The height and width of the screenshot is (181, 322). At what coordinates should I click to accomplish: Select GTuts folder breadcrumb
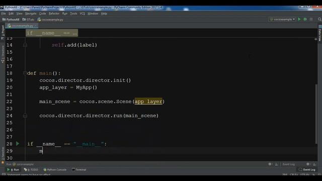28,20
